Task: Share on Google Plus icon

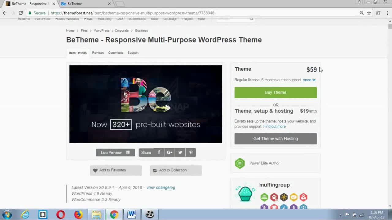Action: coord(170,152)
